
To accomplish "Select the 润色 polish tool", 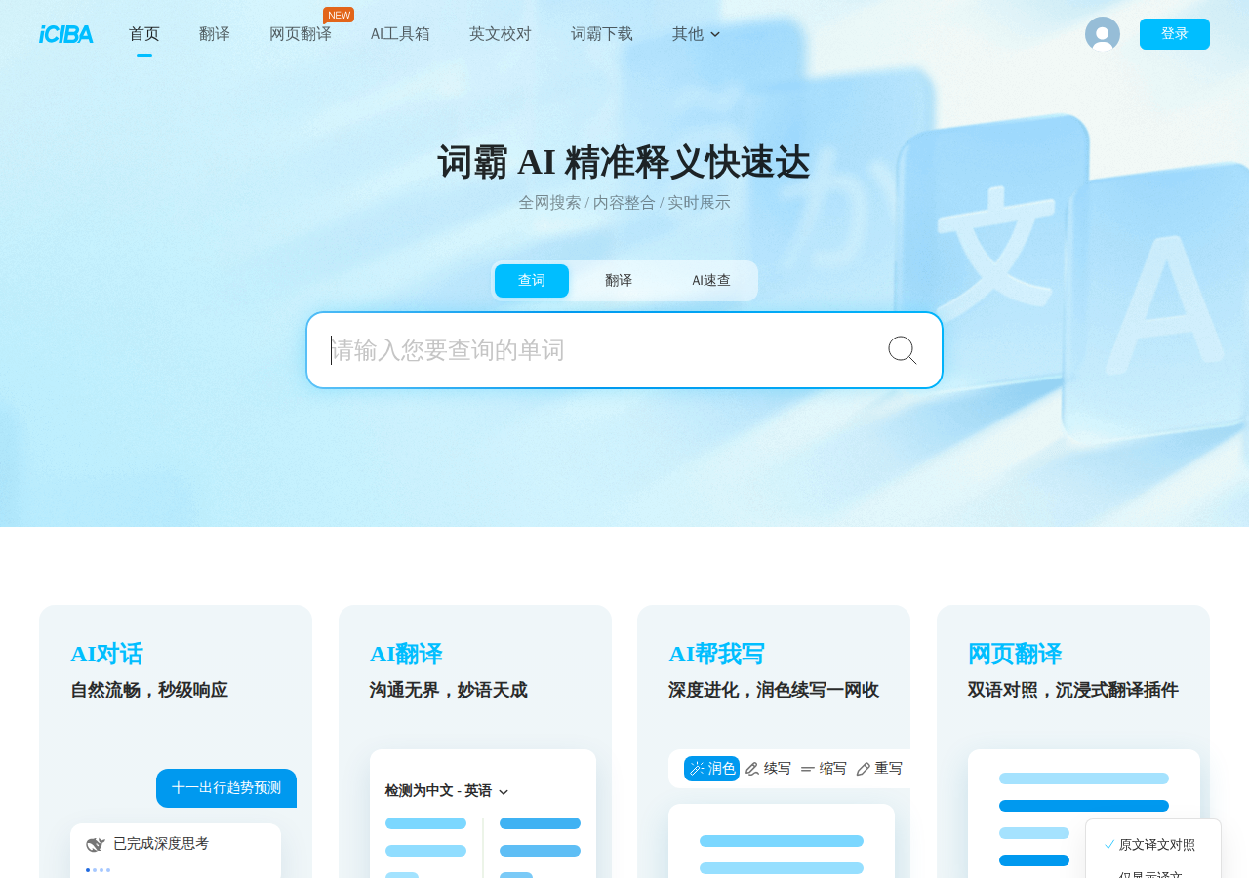I will coord(711,769).
